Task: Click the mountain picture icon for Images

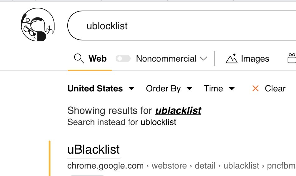Action: tap(232, 59)
